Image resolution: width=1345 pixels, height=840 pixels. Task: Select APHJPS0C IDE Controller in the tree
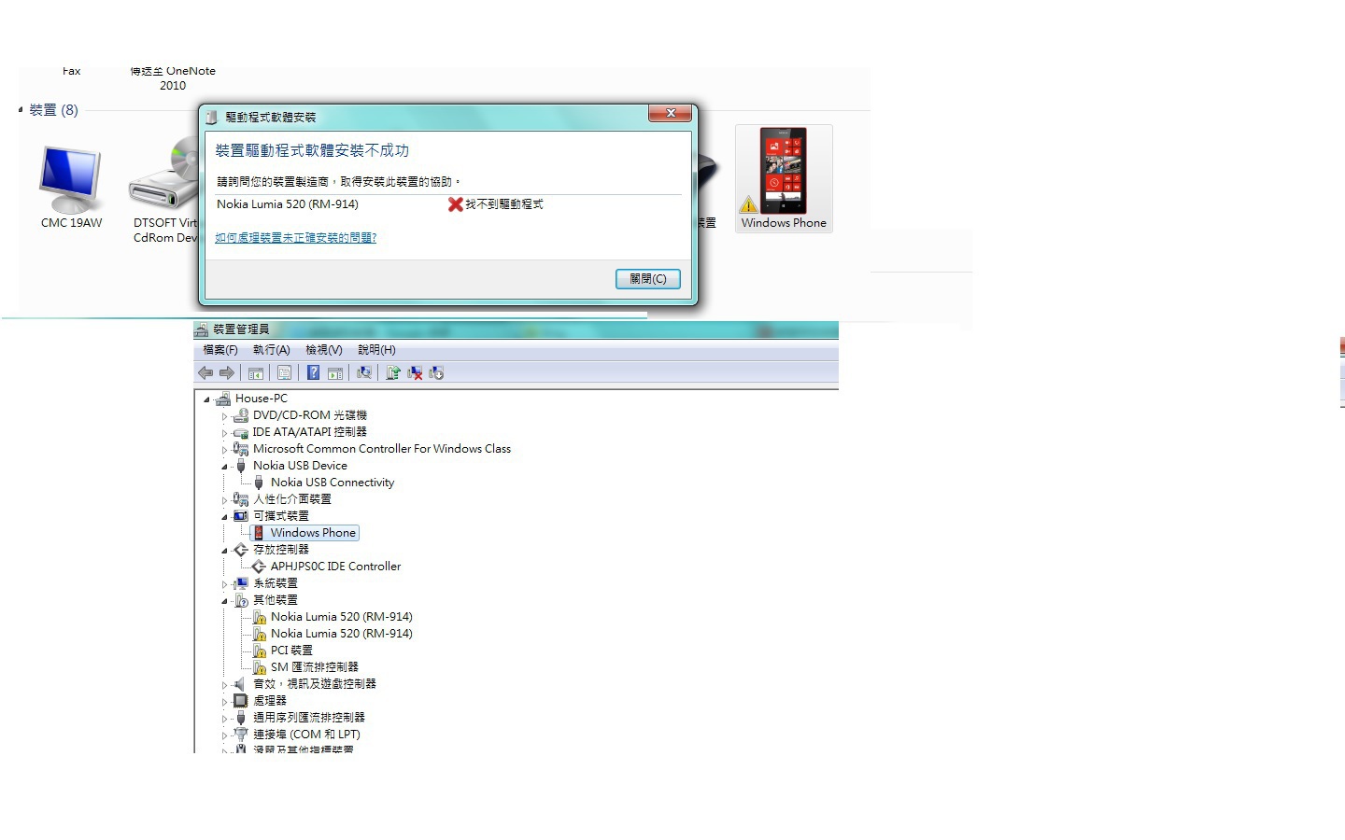click(x=335, y=567)
